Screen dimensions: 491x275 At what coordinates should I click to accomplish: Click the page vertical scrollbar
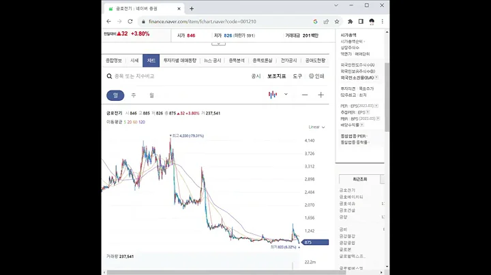(x=387, y=97)
